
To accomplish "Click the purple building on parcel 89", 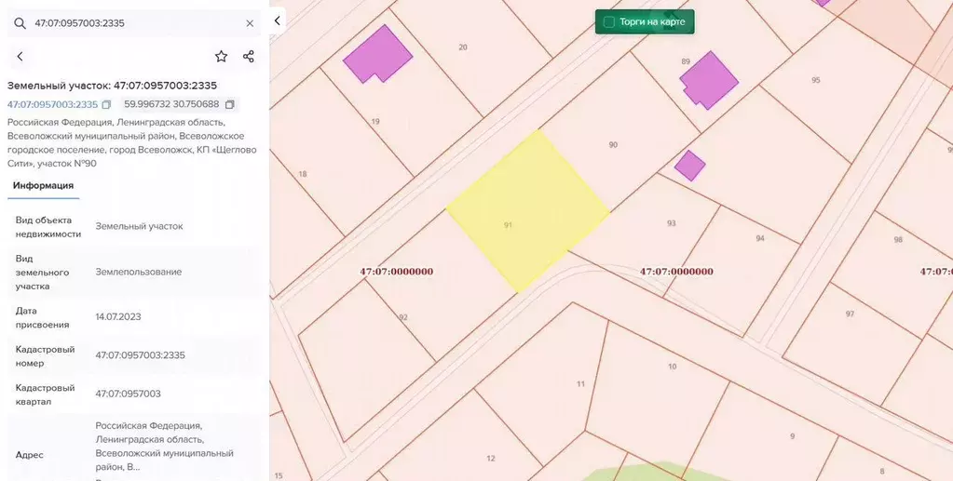I will pyautogui.click(x=710, y=80).
